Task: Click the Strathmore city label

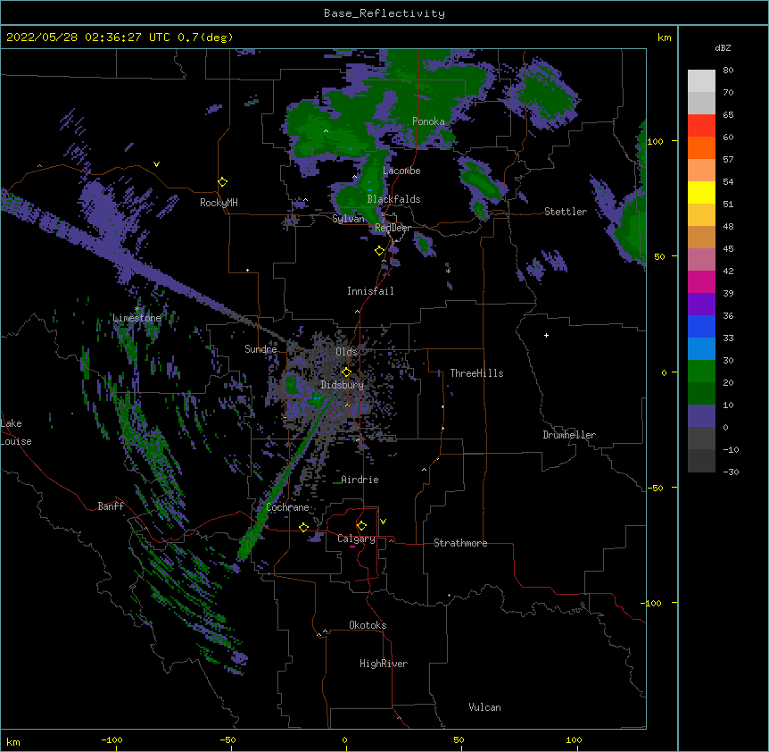Action: pos(460,543)
